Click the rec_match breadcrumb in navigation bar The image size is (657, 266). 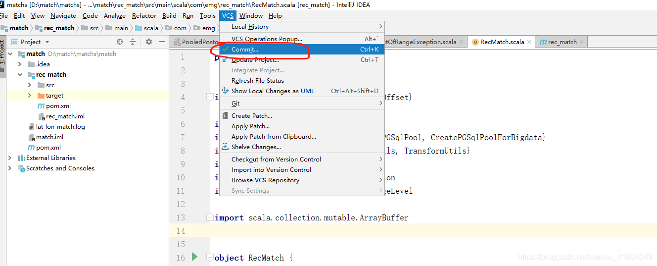54,28
